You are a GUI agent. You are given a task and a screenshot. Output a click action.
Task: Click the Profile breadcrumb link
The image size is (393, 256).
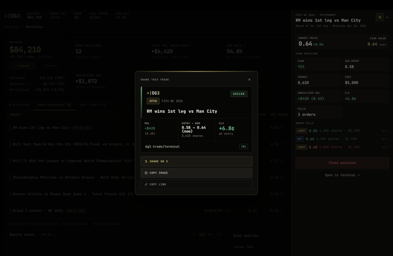point(12,27)
